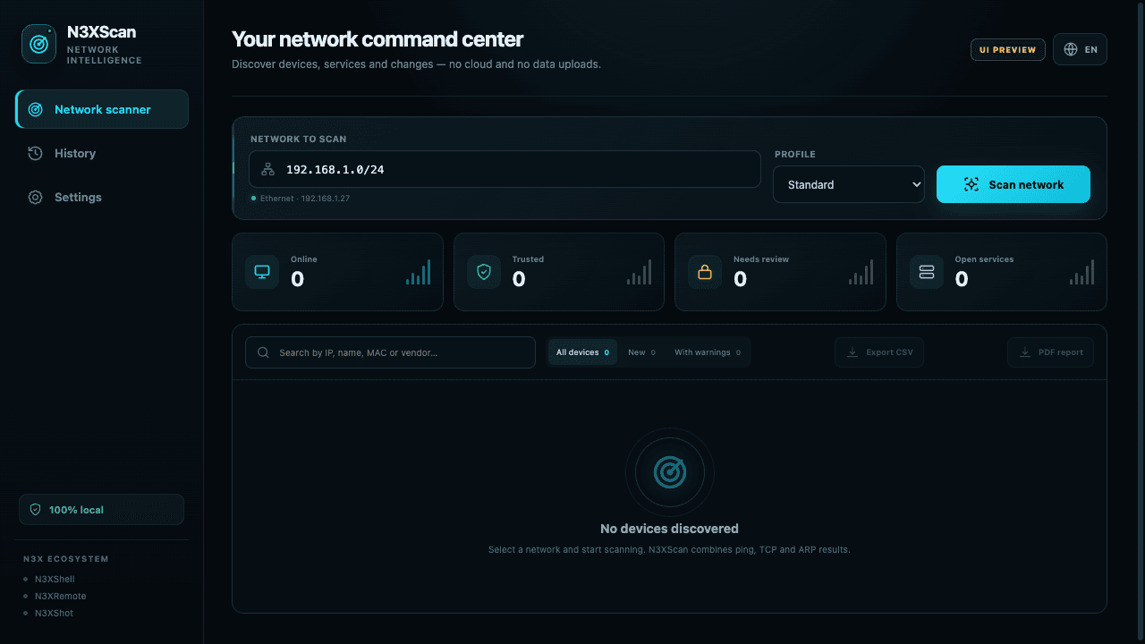Click the Trusted count card
This screenshot has height=644, width=1145.
pos(559,272)
